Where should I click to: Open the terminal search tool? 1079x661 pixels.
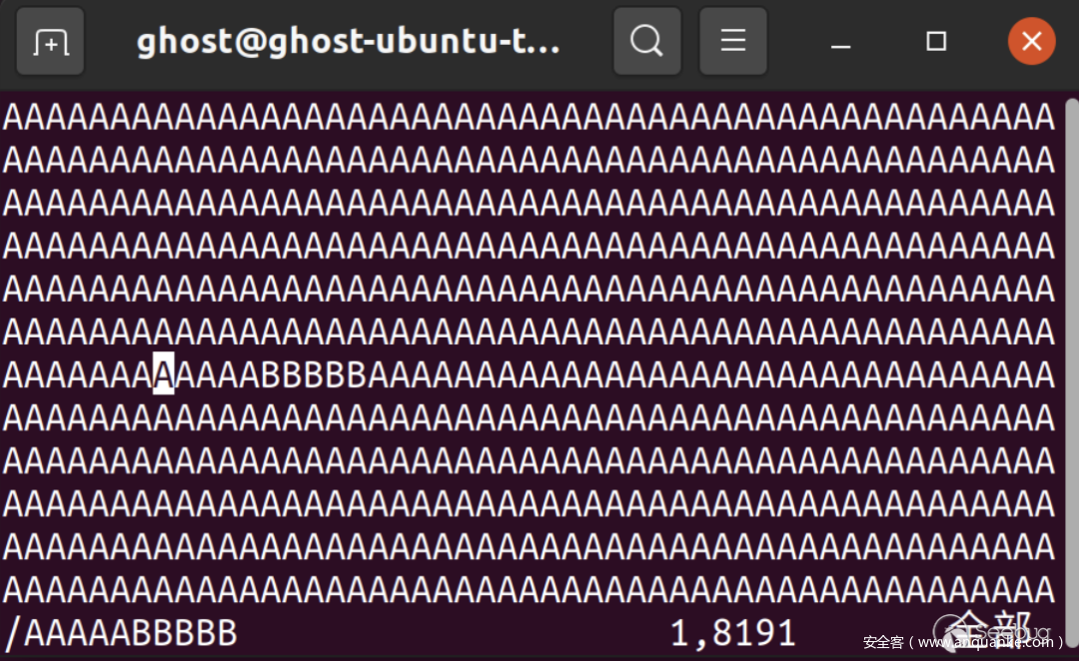click(x=646, y=41)
